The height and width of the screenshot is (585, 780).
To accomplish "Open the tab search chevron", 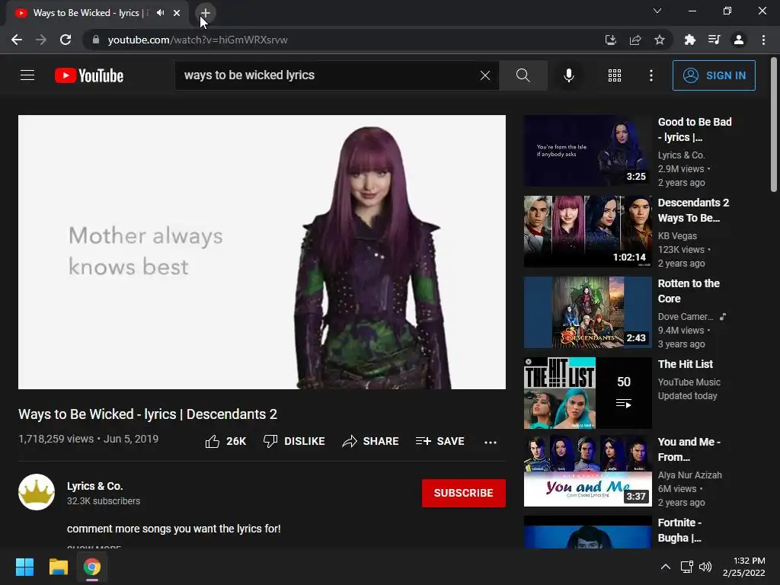I will (657, 11).
